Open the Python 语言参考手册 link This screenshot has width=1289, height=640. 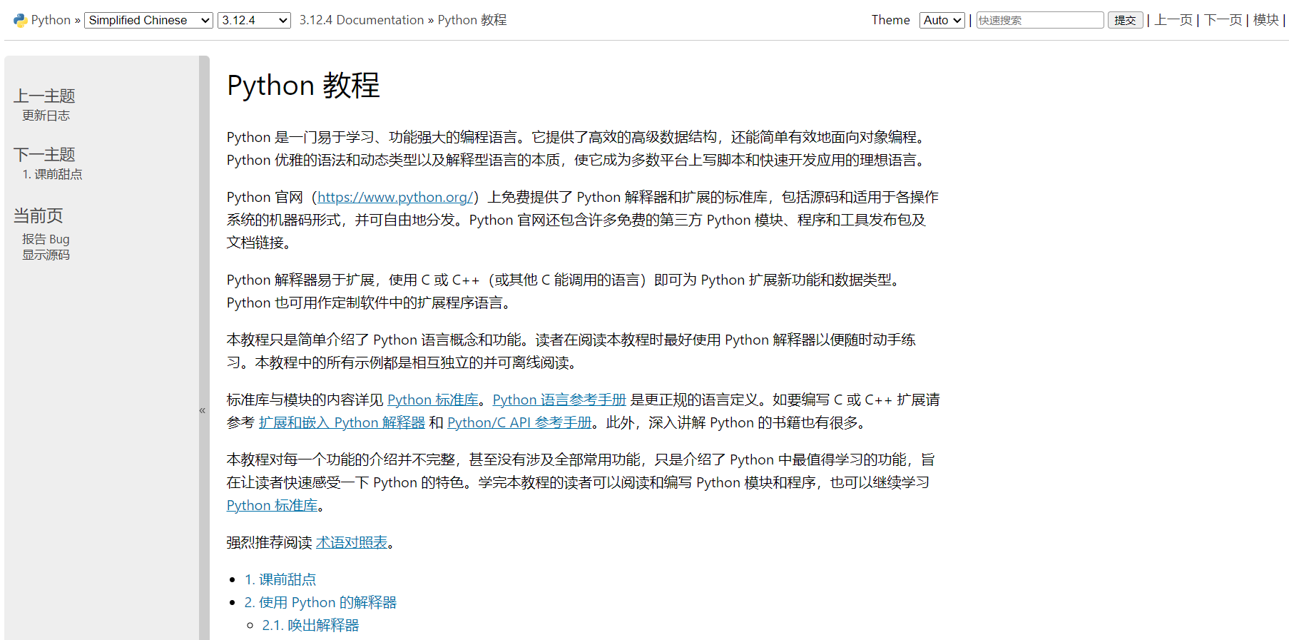[559, 400]
